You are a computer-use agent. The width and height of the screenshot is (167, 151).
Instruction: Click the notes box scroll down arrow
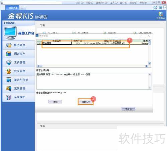coord(150,88)
